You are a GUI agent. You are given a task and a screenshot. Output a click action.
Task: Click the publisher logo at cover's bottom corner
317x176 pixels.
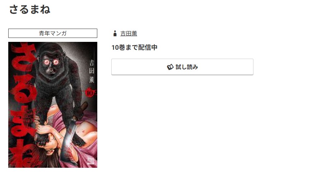91,161
